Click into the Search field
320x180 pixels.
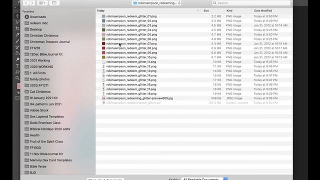click(251, 3)
